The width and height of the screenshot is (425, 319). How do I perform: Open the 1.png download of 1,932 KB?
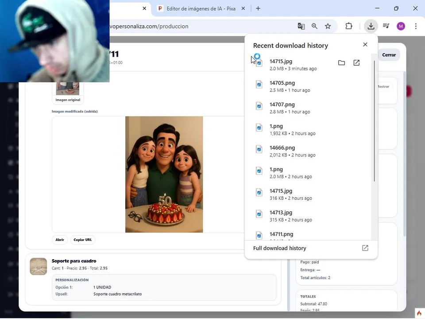pyautogui.click(x=308, y=129)
